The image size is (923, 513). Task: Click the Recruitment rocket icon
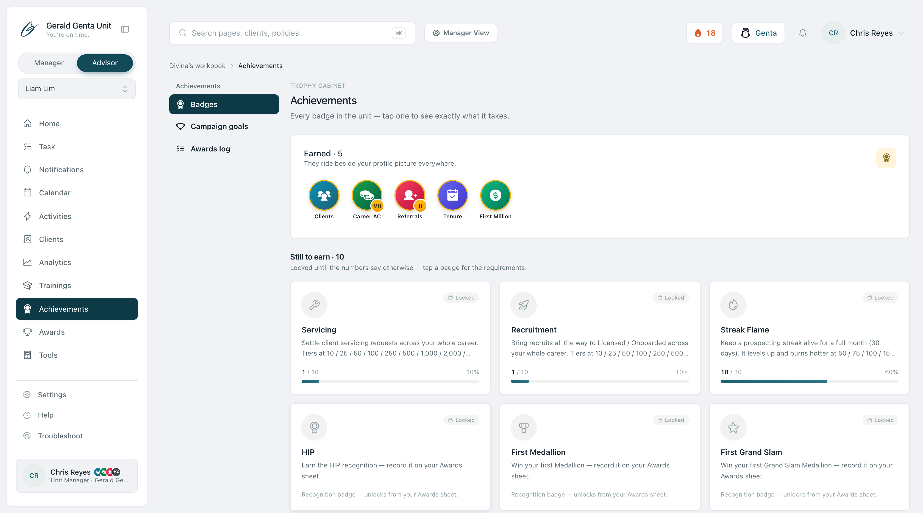[x=524, y=305]
